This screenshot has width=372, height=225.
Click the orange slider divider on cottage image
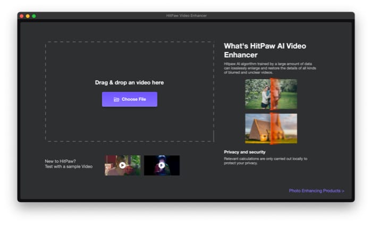[x=271, y=128]
